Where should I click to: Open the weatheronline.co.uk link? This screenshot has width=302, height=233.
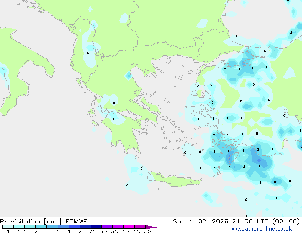coord(262,229)
